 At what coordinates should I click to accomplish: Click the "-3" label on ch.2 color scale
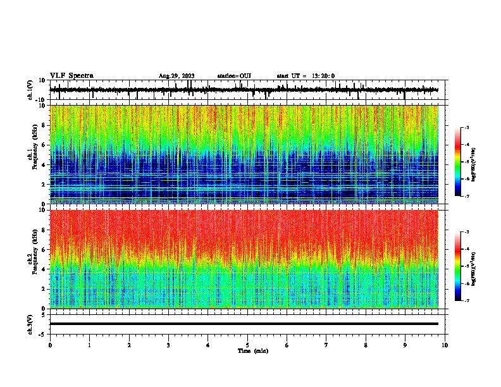pos(467,232)
